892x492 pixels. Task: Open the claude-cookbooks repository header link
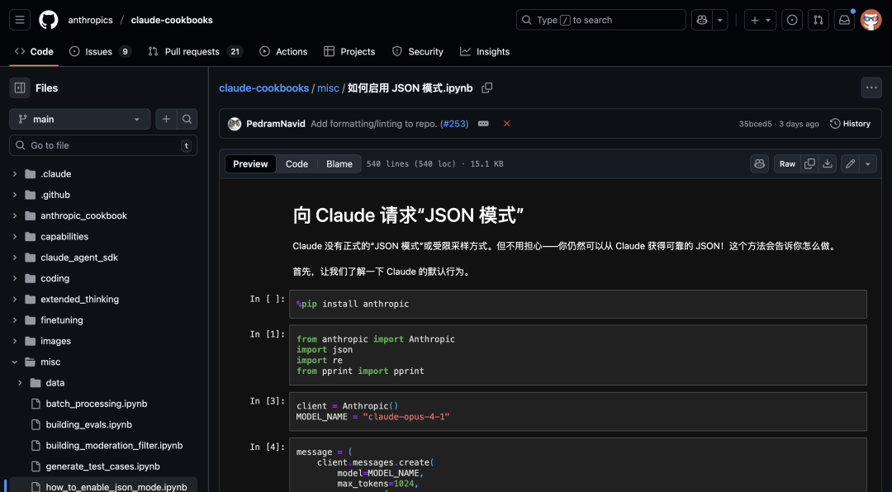(x=172, y=20)
